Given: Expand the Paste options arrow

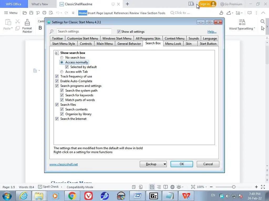Looking at the screenshot, I should 12,28.
